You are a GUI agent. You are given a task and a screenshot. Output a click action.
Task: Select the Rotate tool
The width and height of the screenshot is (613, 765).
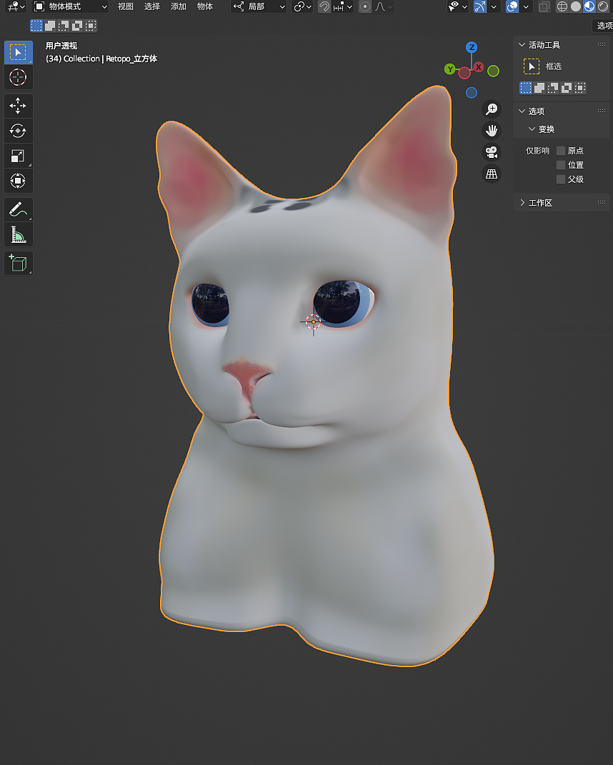(18, 131)
